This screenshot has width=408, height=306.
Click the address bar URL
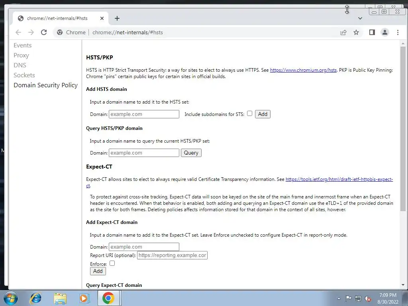point(127,32)
